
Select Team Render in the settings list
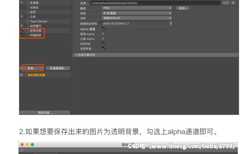point(39,22)
